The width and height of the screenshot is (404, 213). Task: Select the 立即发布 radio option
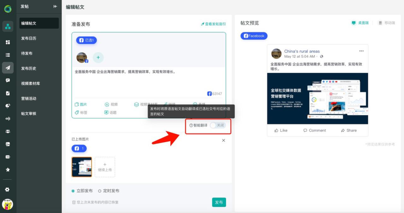(x=73, y=191)
